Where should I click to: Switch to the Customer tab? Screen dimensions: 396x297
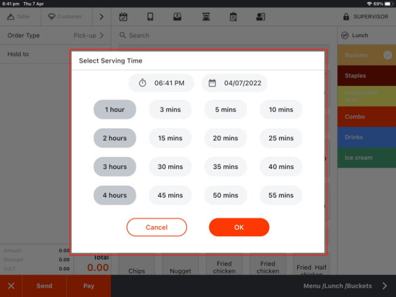pos(64,17)
